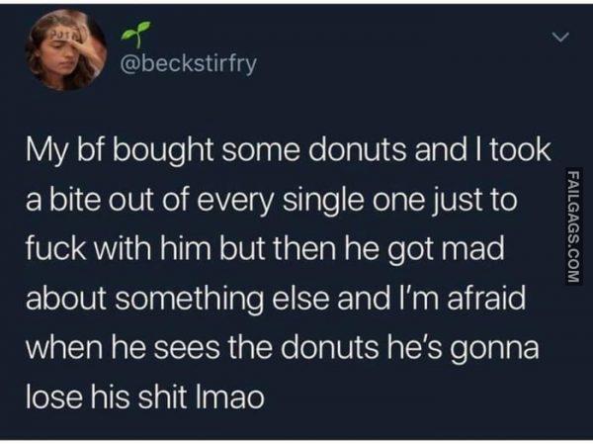Select the last line "lose his shit lmao"
Image resolution: width=593 pixels, height=444 pixels.
pyautogui.click(x=145, y=399)
